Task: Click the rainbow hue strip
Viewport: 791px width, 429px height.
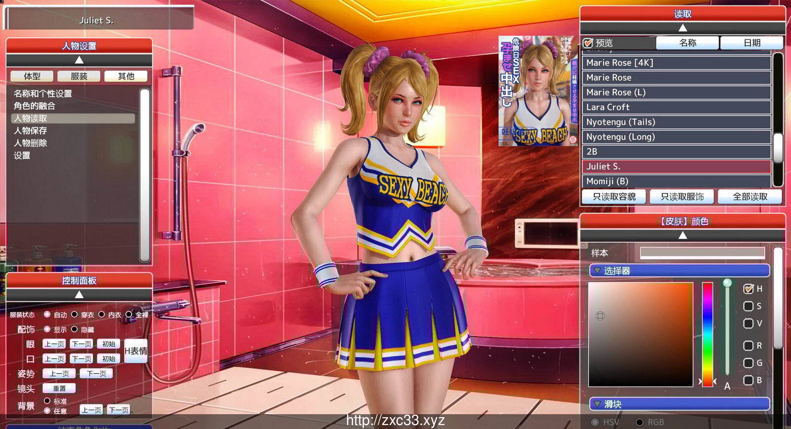Action: click(x=707, y=334)
